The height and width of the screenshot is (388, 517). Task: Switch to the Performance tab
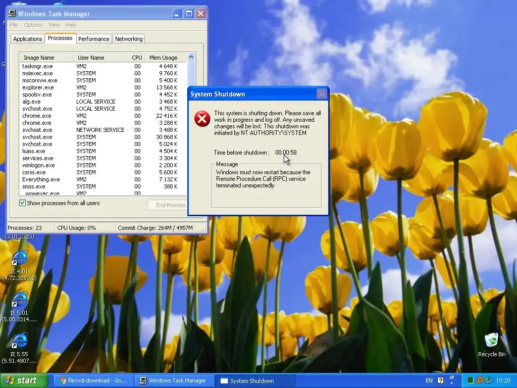point(93,39)
